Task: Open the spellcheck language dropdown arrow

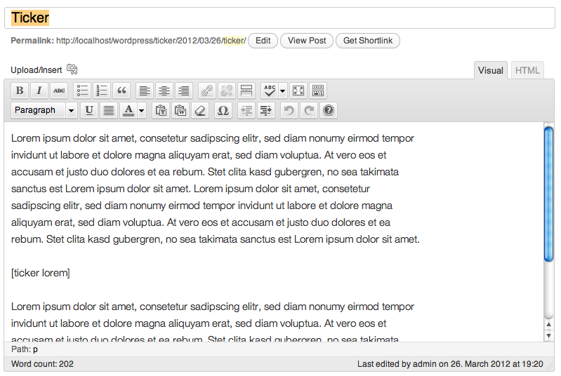Action: (x=283, y=90)
